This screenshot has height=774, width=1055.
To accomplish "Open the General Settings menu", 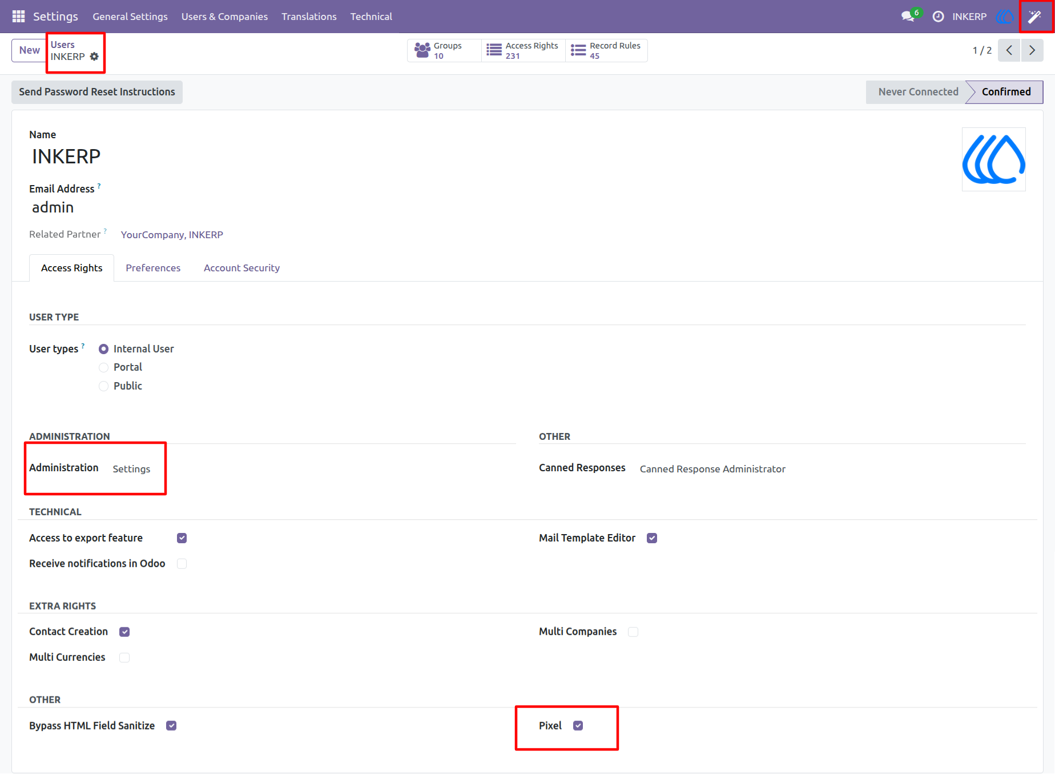I will (130, 17).
